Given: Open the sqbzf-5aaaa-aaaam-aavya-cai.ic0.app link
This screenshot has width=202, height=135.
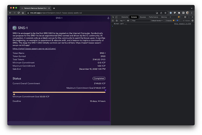Looking at the screenshot, I should pos(34,49).
